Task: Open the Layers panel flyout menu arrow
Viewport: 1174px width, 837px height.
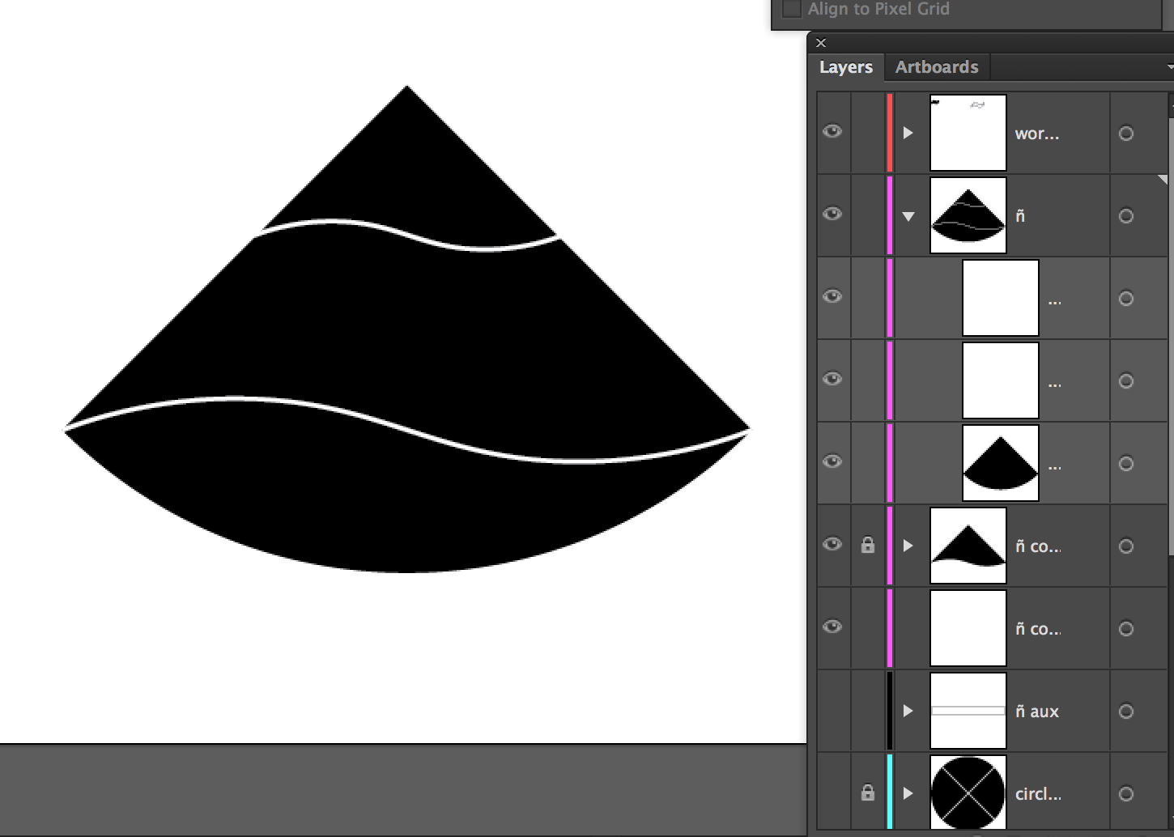Action: click(x=1170, y=67)
